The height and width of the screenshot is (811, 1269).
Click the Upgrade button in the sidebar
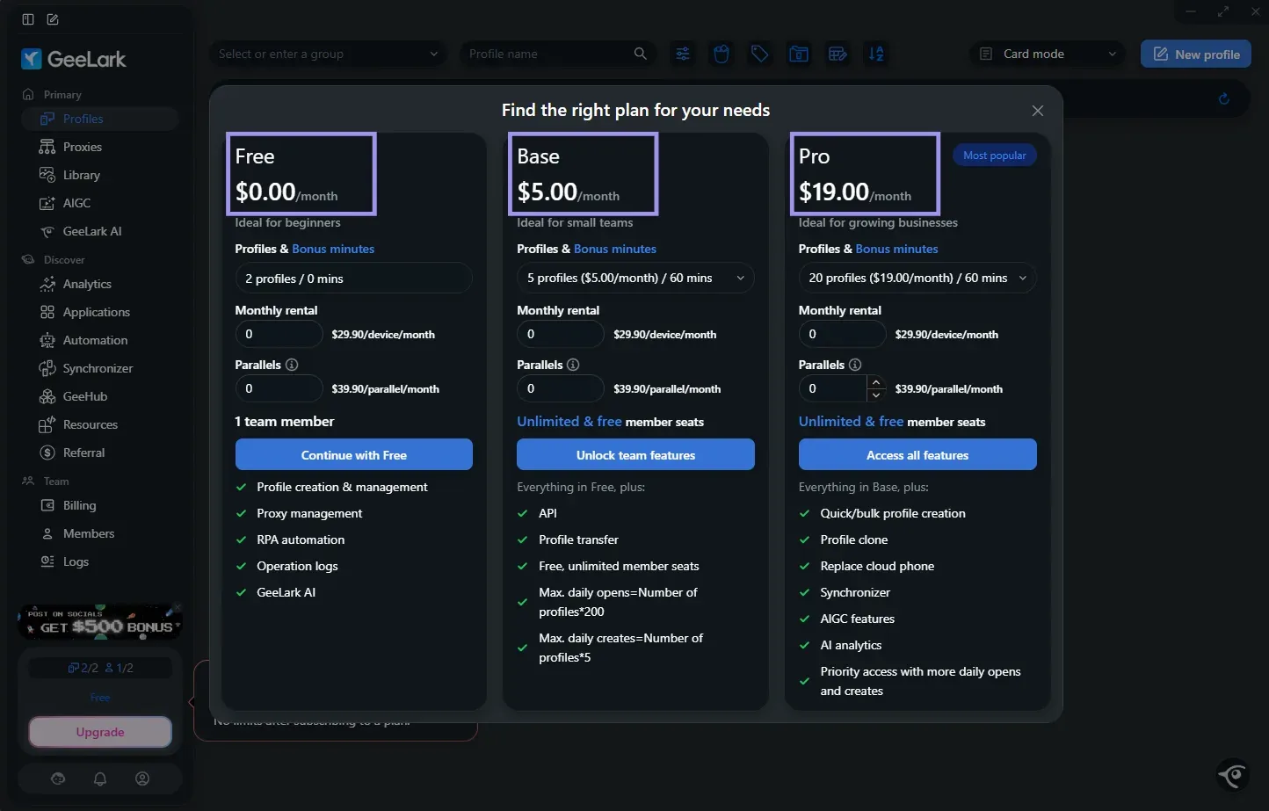[100, 732]
